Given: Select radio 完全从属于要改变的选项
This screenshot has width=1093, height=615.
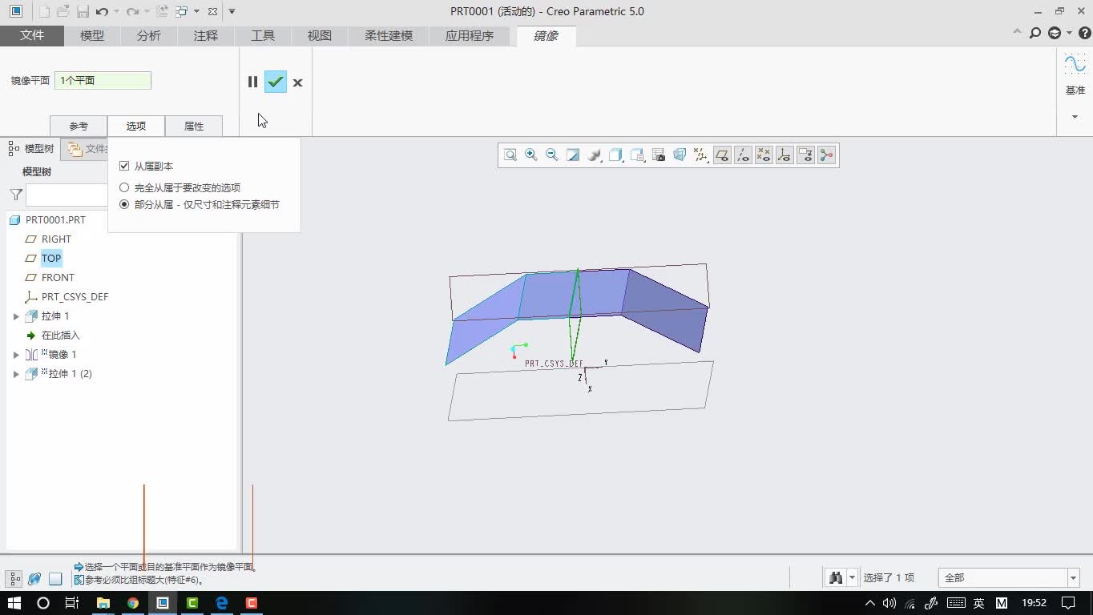Looking at the screenshot, I should [124, 188].
